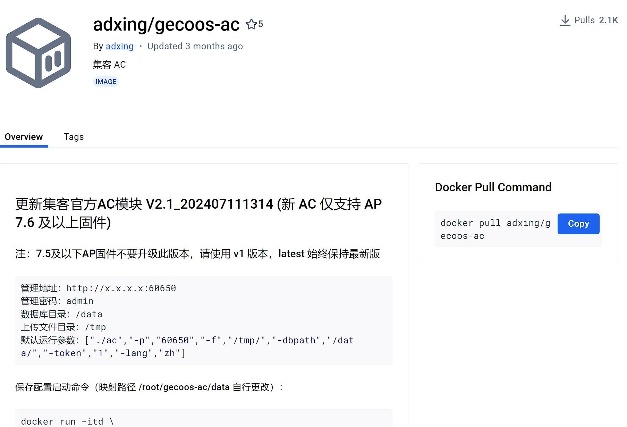Click the 'docker pull adxing/gecoos-ac' command text
The width and height of the screenshot is (627, 427).
tap(495, 229)
